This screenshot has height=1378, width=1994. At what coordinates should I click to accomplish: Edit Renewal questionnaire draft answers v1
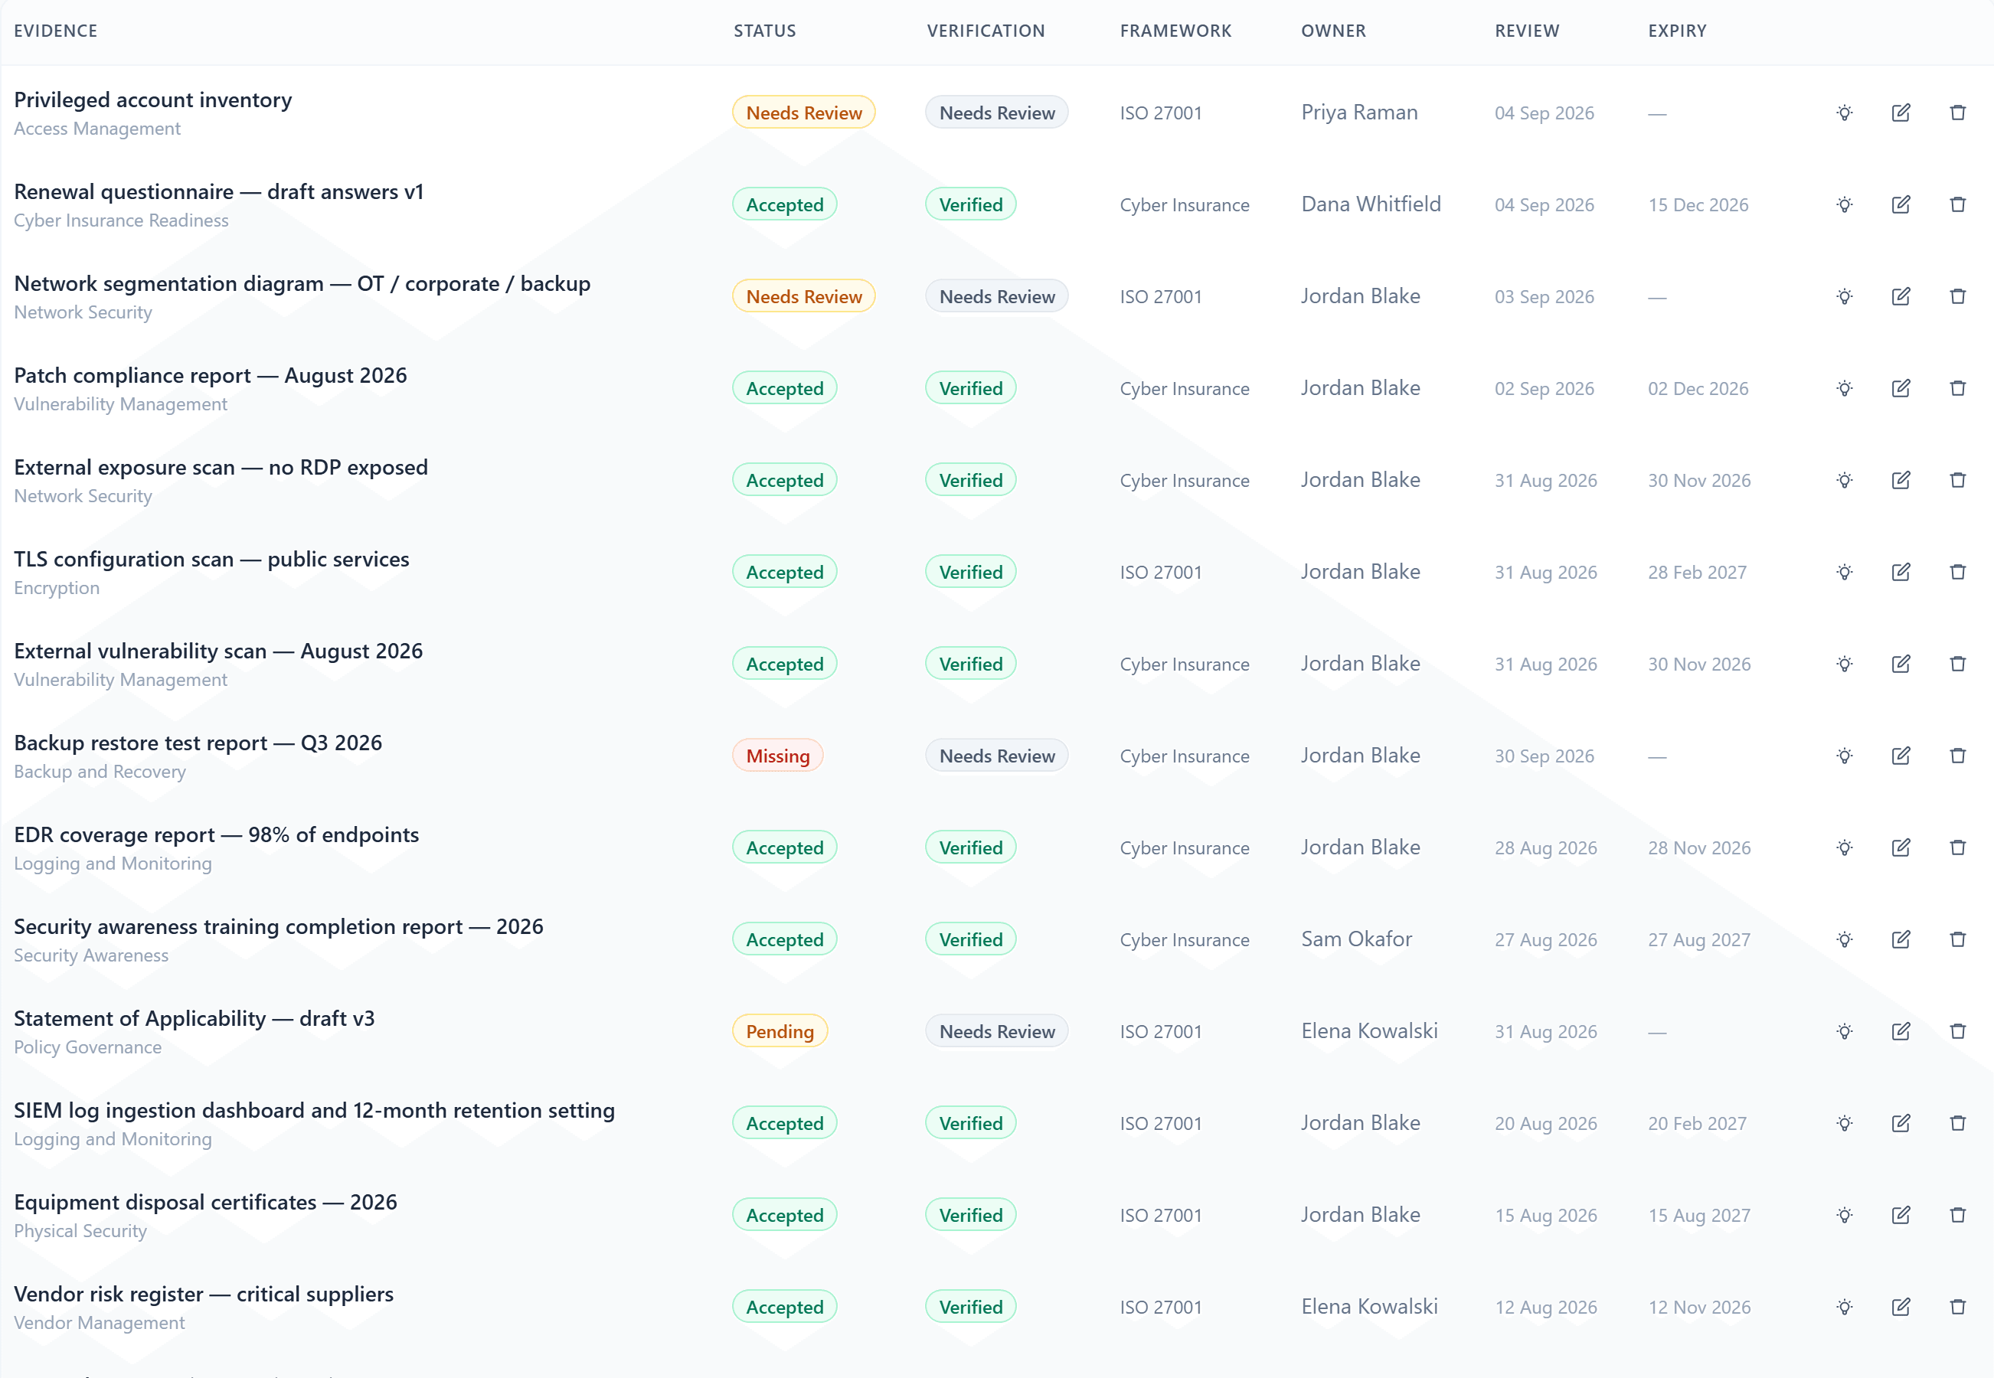[x=1901, y=204]
